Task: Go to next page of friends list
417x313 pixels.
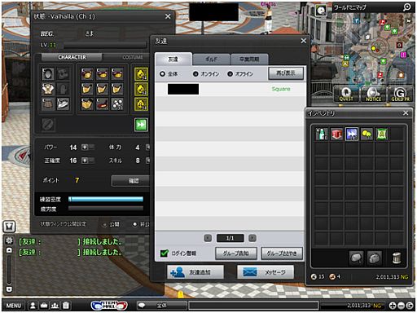Action: coord(252,238)
